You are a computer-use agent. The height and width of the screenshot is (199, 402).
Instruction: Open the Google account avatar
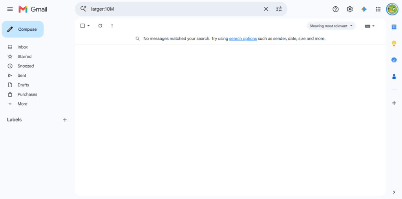[x=392, y=9]
